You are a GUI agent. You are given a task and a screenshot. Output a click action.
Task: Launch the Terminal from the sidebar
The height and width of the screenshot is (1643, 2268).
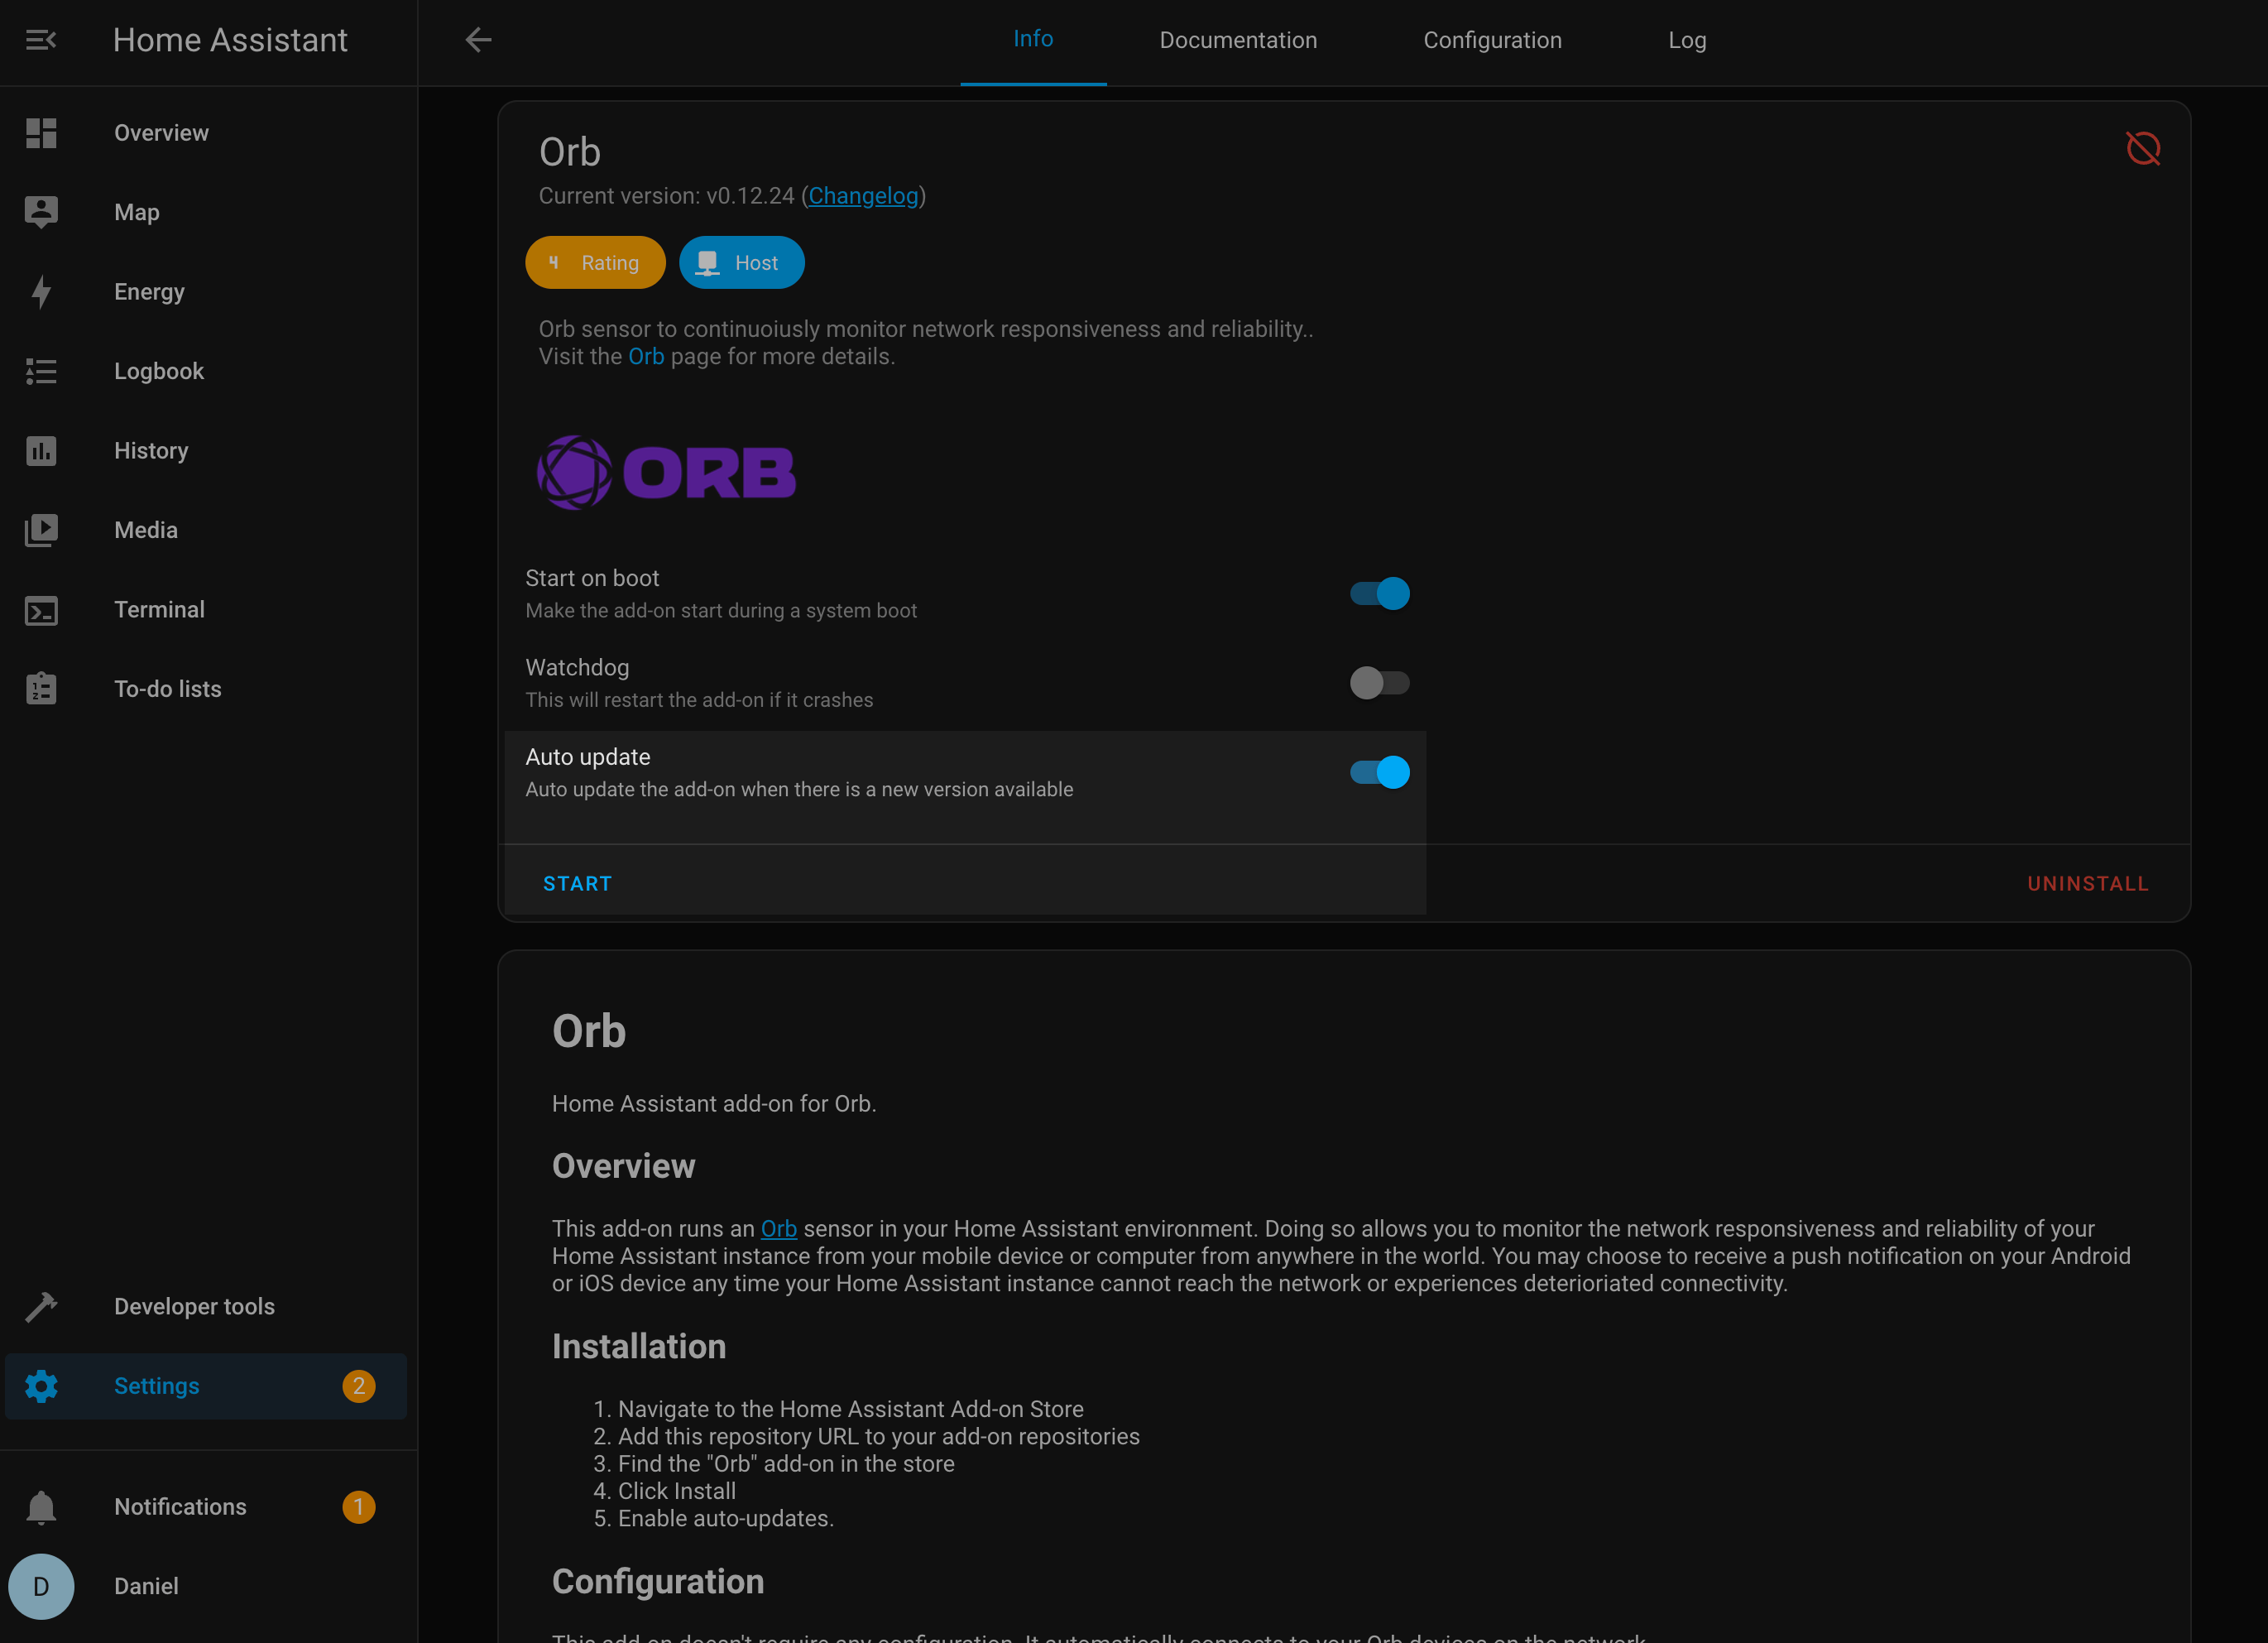click(x=160, y=608)
